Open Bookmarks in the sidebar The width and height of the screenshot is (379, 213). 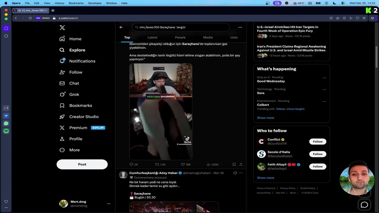(x=76, y=106)
